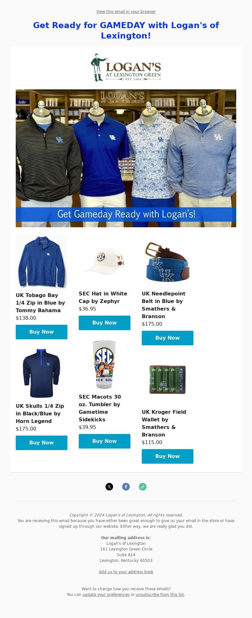Click the Gameday Ready mannequin banner image

tap(126, 158)
